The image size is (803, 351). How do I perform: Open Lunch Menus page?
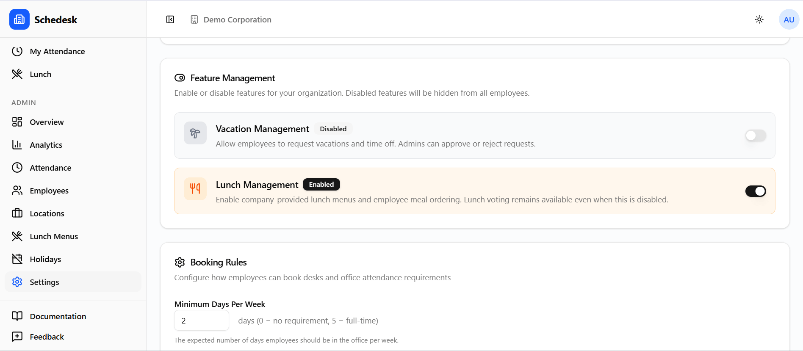point(73,236)
